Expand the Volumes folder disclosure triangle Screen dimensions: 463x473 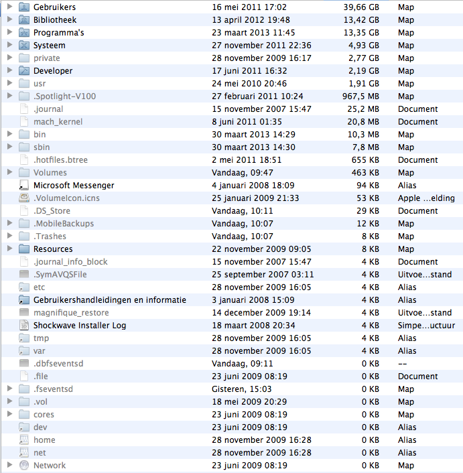[9, 172]
